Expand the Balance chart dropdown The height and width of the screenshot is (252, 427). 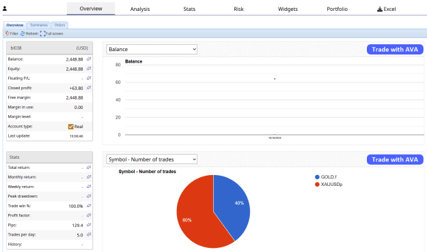(152, 49)
